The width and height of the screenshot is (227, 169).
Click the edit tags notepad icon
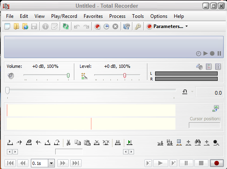coord(54,26)
